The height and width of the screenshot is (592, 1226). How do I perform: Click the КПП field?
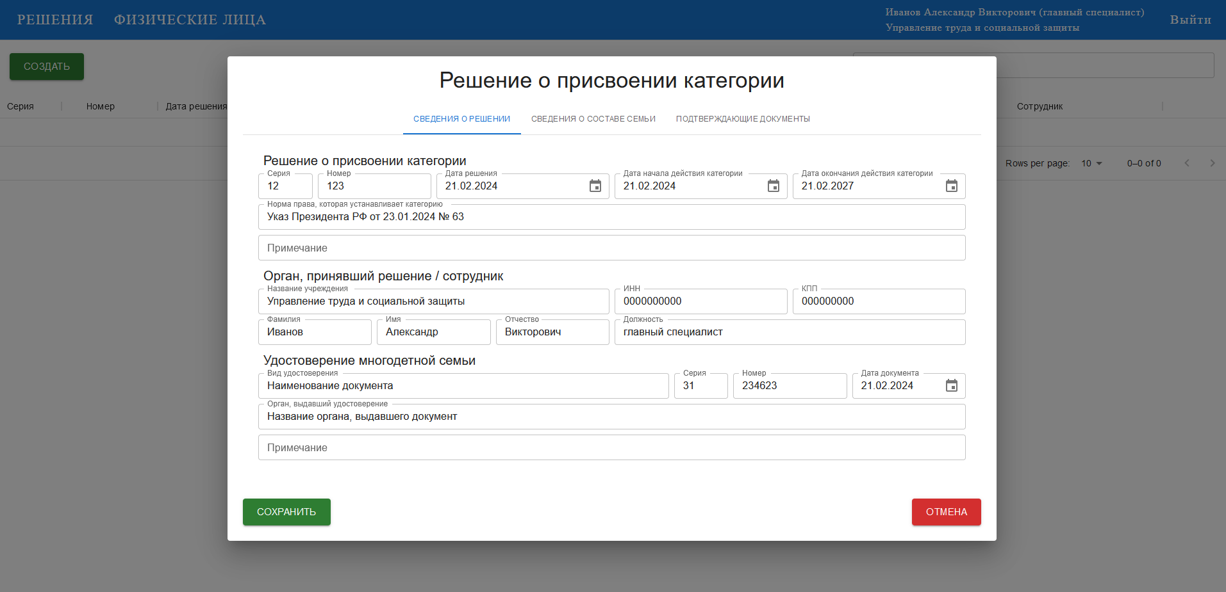879,301
